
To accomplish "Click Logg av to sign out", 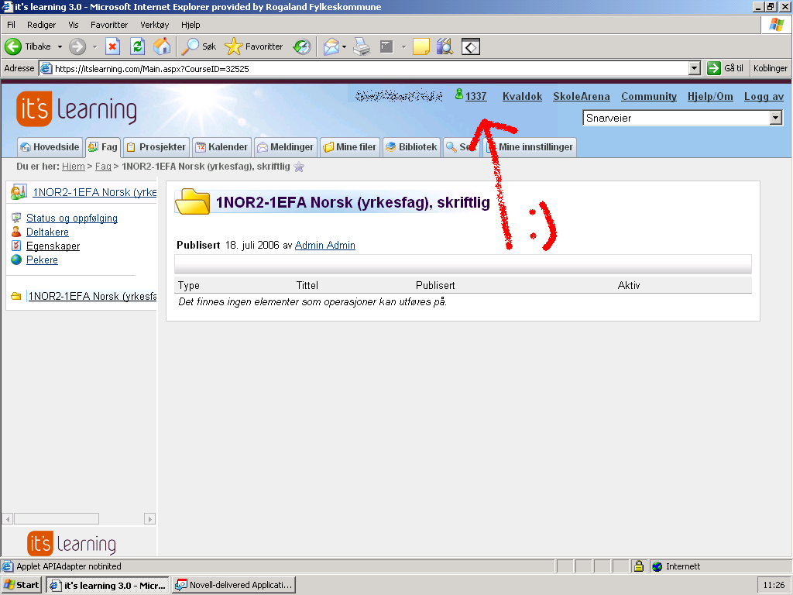I will point(764,96).
